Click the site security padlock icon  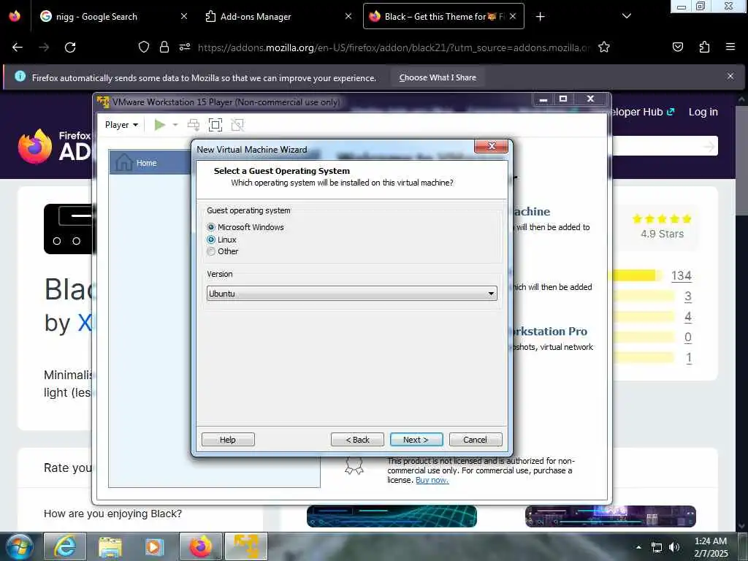click(x=164, y=47)
